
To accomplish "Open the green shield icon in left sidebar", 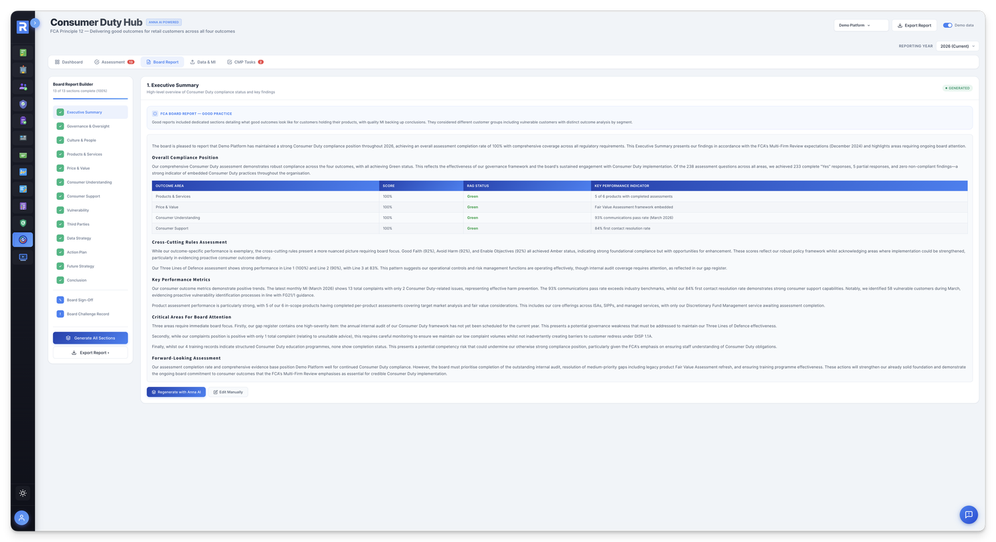I will click(23, 224).
